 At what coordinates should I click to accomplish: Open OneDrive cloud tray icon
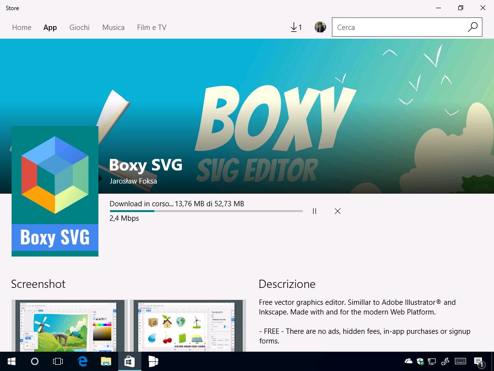point(408,361)
